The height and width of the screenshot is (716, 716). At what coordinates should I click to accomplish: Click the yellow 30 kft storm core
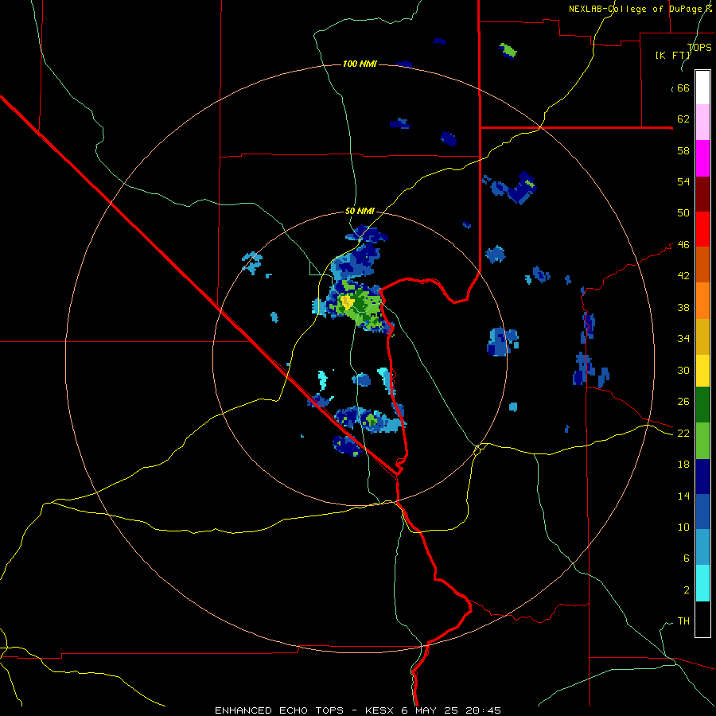click(x=346, y=302)
